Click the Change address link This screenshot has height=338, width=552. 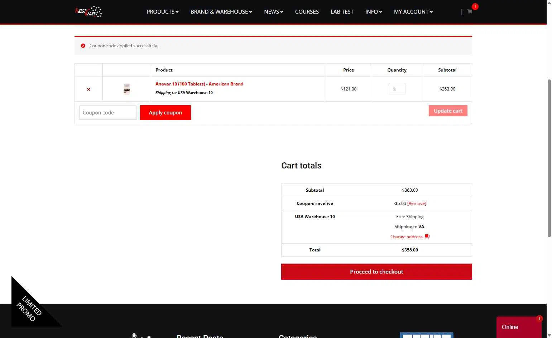[406, 237]
